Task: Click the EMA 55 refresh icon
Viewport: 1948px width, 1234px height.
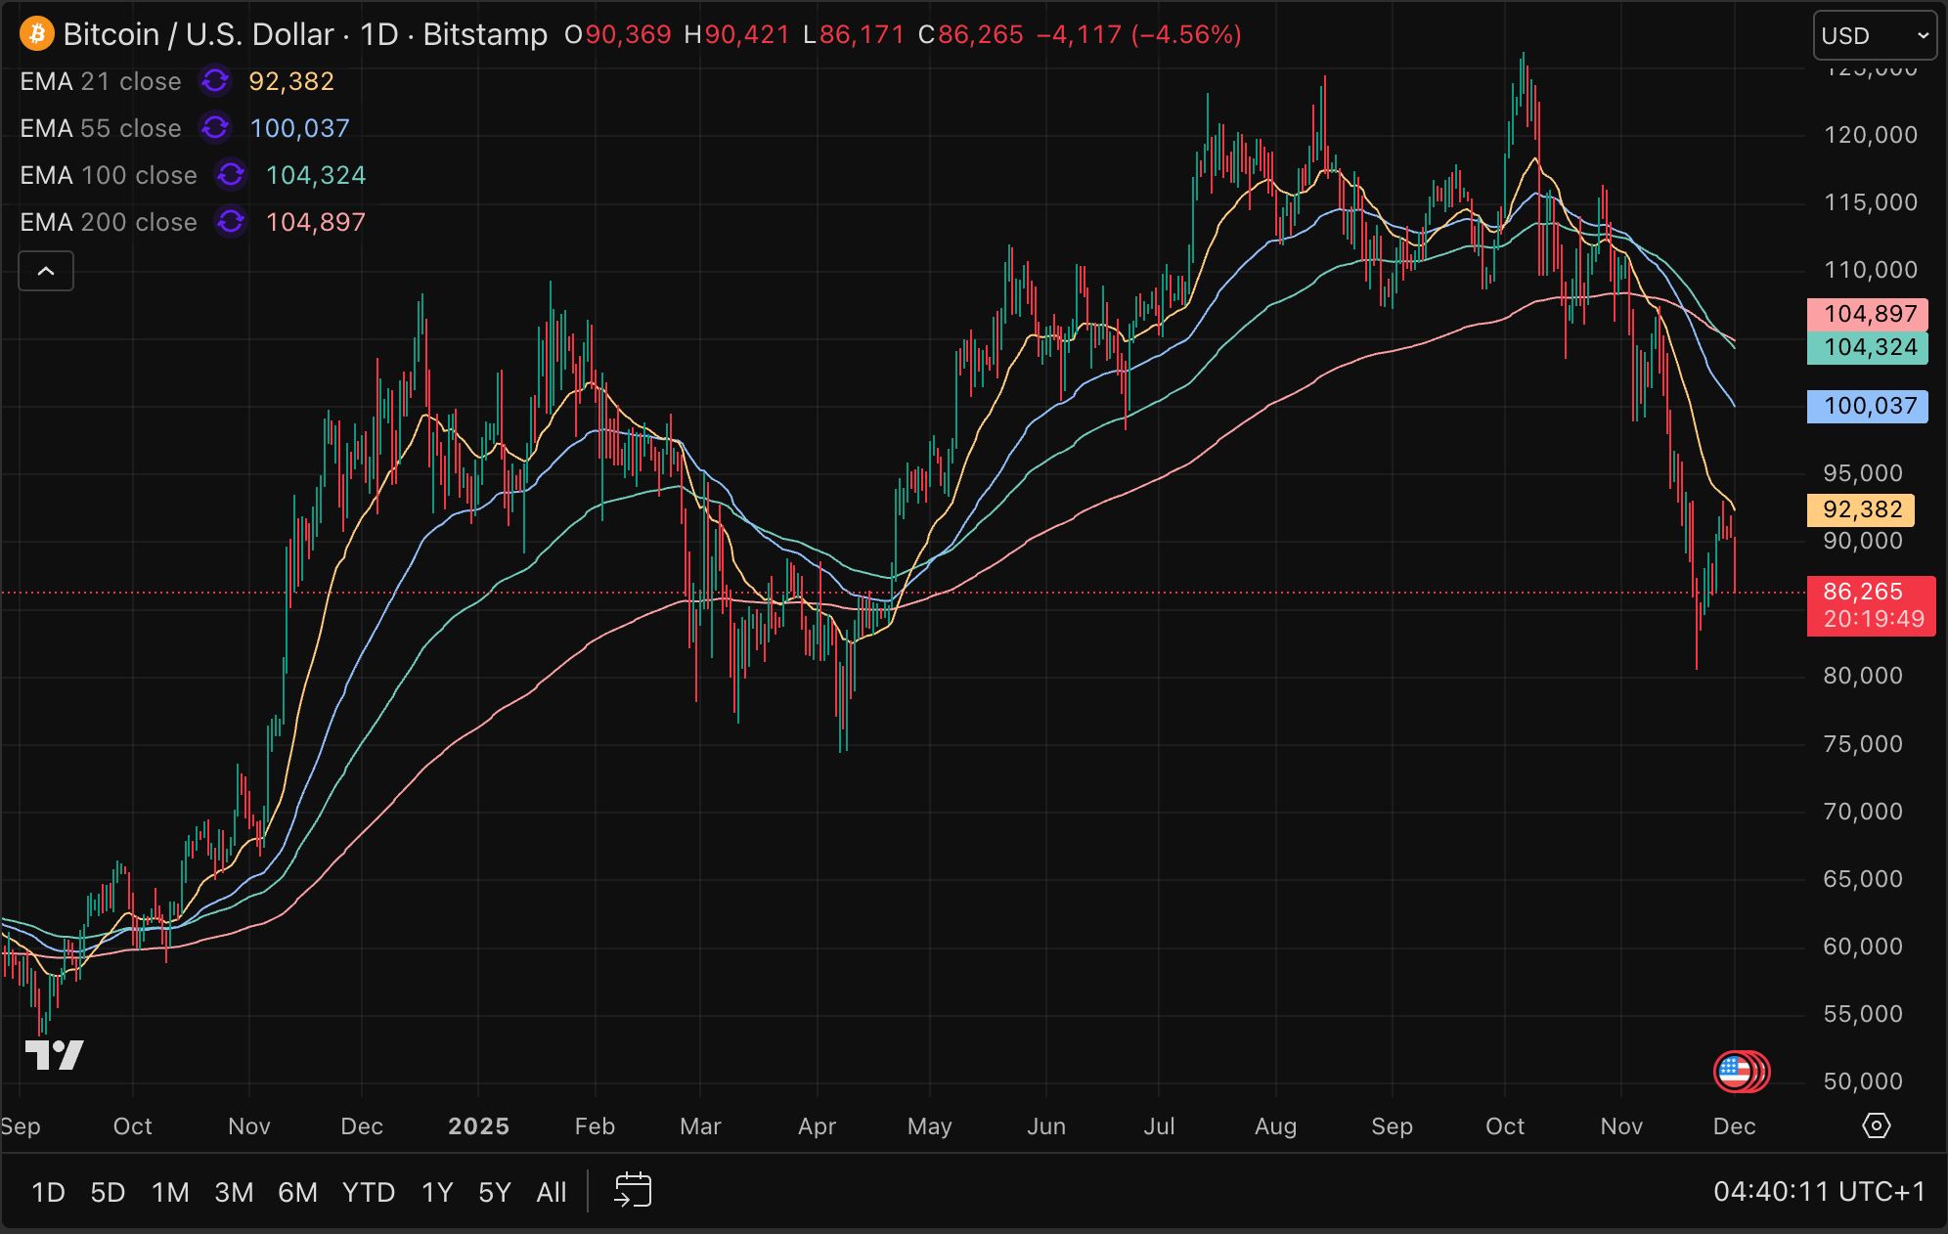Action: [x=215, y=128]
